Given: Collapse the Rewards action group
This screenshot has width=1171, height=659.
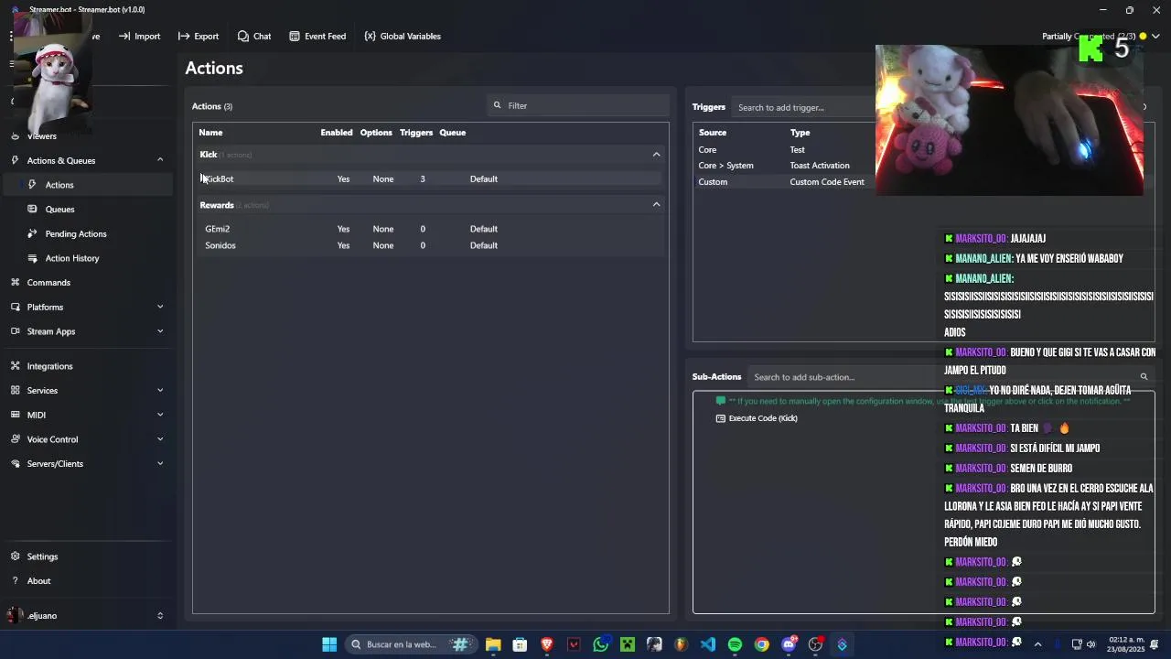Looking at the screenshot, I should tap(656, 205).
